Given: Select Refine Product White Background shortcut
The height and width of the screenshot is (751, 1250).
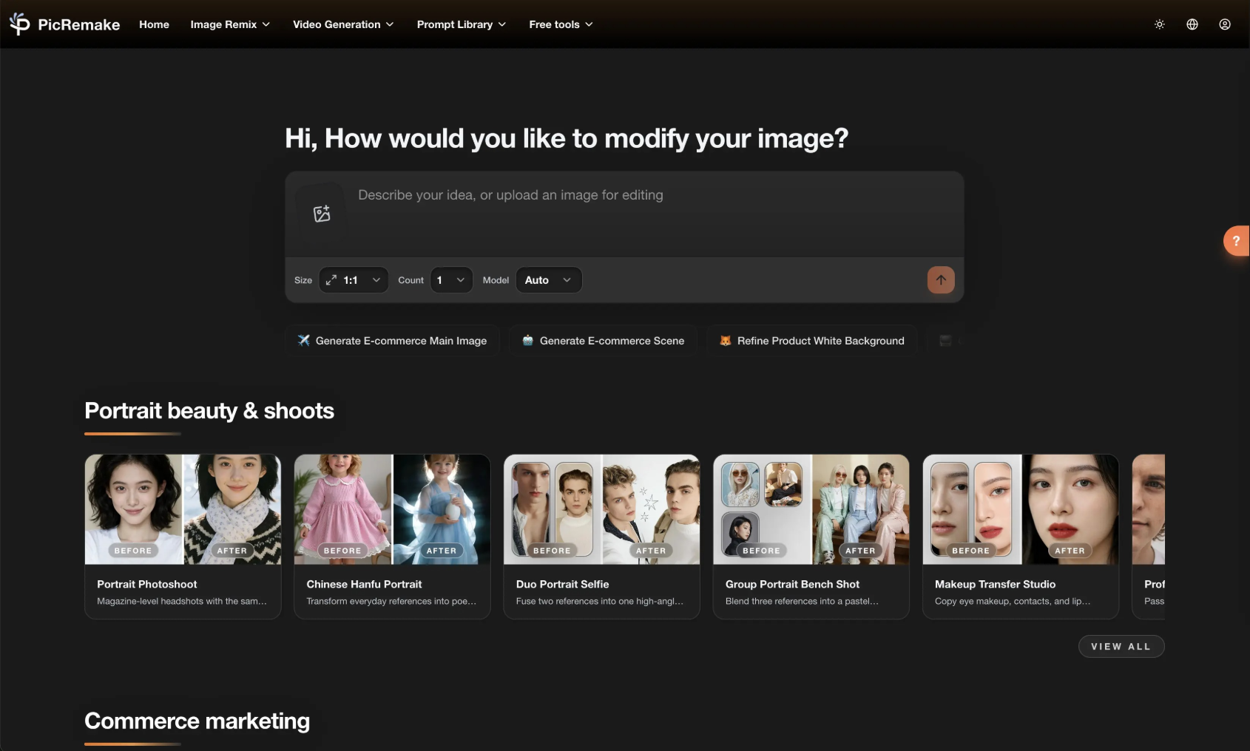Looking at the screenshot, I should [x=811, y=341].
